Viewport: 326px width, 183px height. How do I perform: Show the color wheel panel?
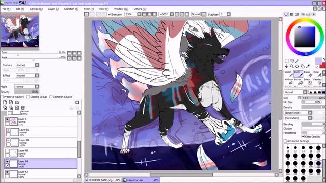pos(286,14)
